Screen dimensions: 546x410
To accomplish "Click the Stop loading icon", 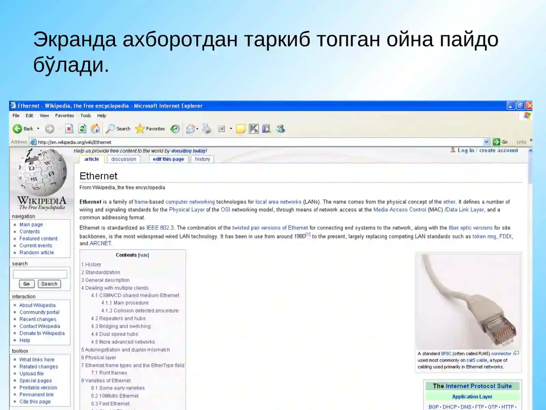I will coord(69,129).
